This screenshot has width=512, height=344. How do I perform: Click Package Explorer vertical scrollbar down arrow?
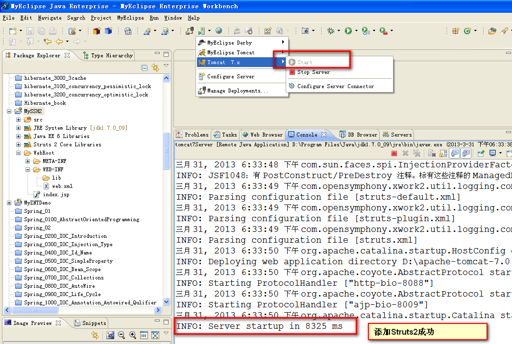click(x=166, y=301)
